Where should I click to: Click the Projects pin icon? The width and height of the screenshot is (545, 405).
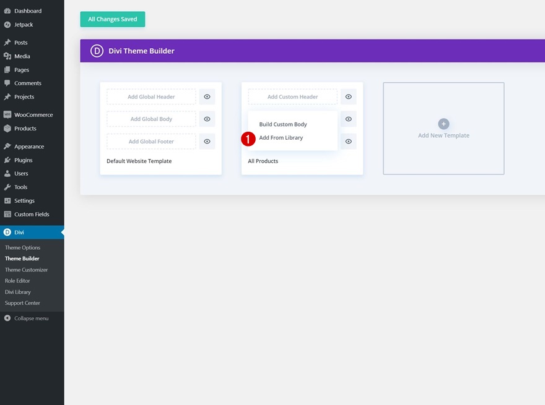pyautogui.click(x=7, y=97)
